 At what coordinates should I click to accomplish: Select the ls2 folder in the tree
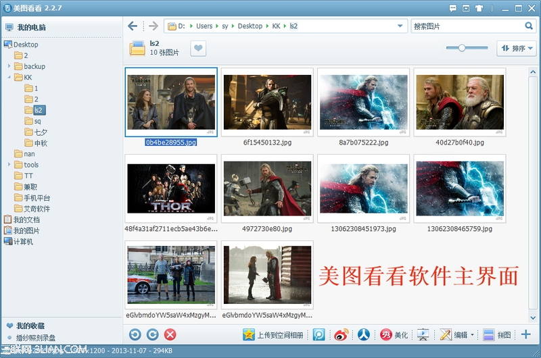coord(35,110)
